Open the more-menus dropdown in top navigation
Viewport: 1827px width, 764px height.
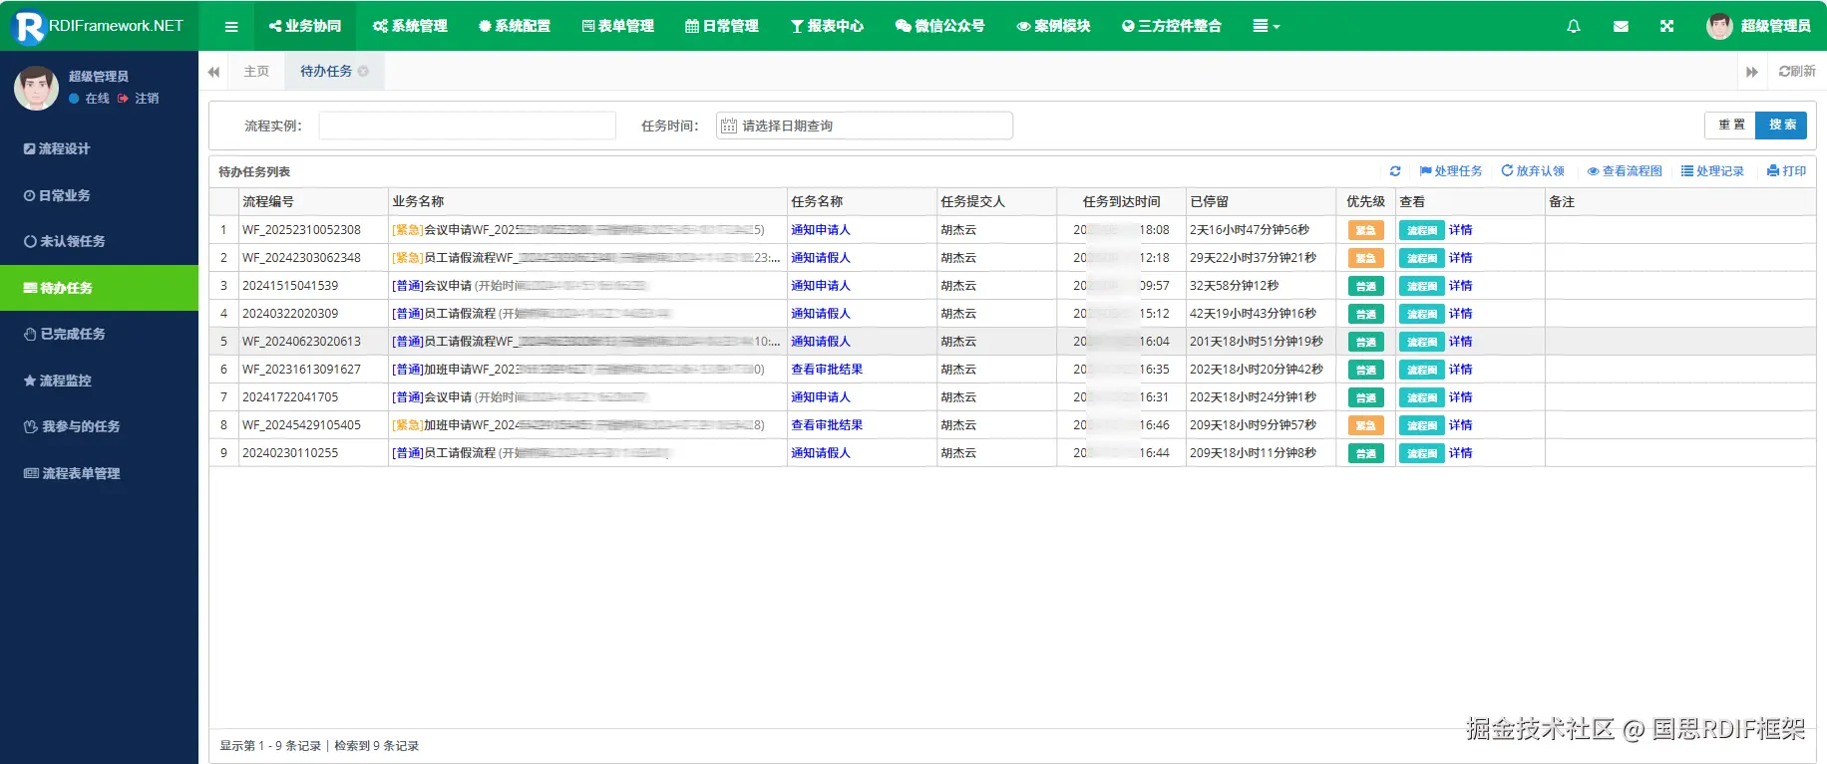1266,26
